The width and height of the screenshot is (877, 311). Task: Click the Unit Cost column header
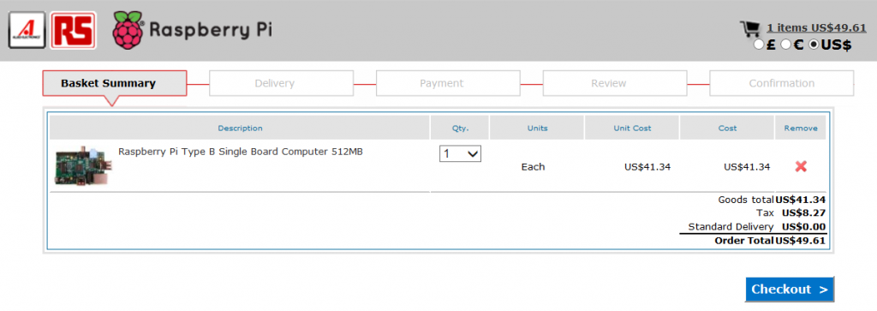coord(632,129)
